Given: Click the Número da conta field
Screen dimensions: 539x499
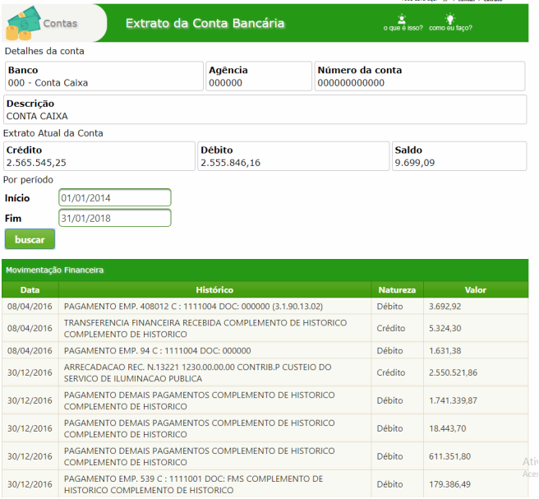Looking at the screenshot, I should (420, 76).
